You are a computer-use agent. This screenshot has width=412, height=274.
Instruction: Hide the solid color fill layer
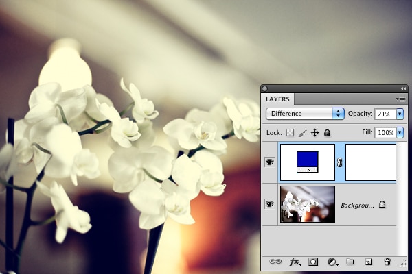(269, 162)
